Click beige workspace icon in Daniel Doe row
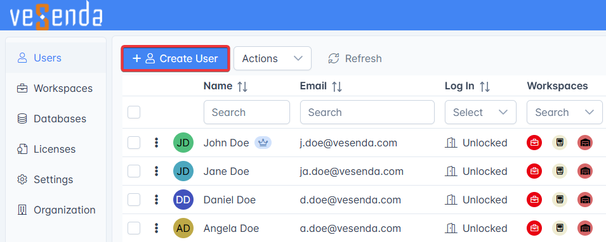The image size is (606, 242). [559, 200]
